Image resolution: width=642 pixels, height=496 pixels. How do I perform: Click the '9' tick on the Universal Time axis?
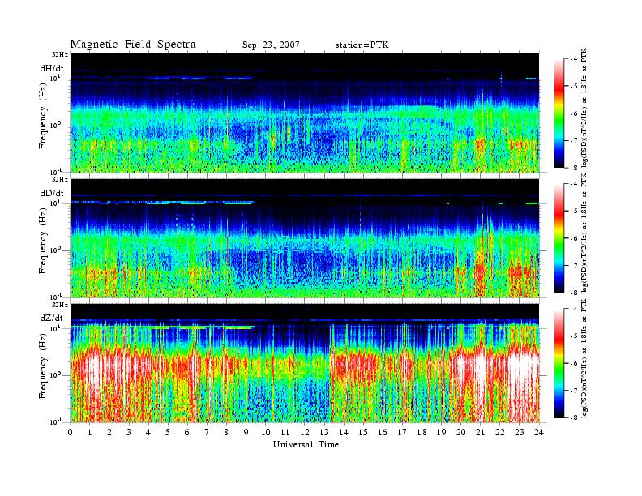coord(246,432)
